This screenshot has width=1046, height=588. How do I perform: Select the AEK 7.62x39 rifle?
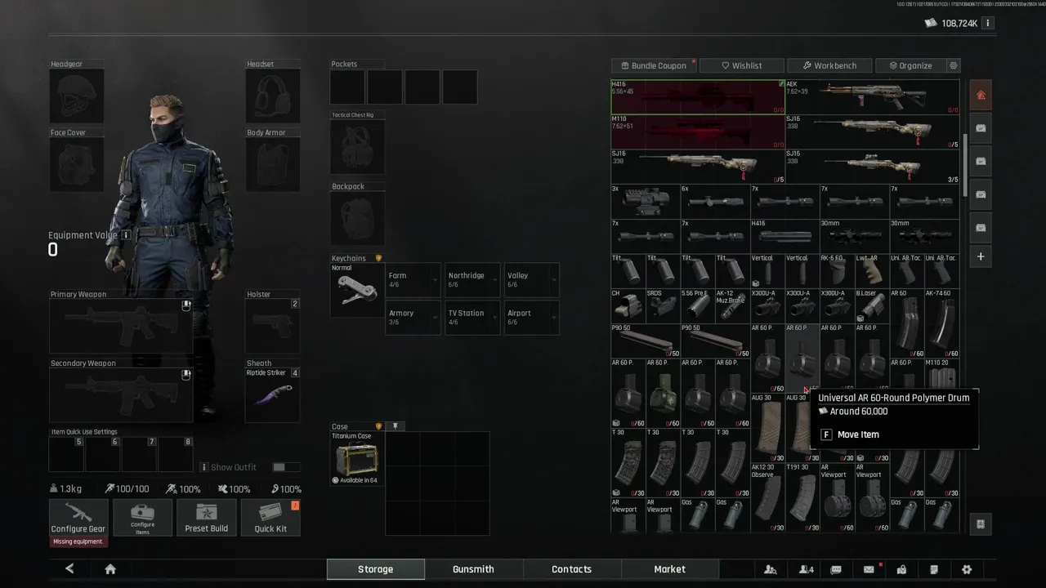coord(872,96)
